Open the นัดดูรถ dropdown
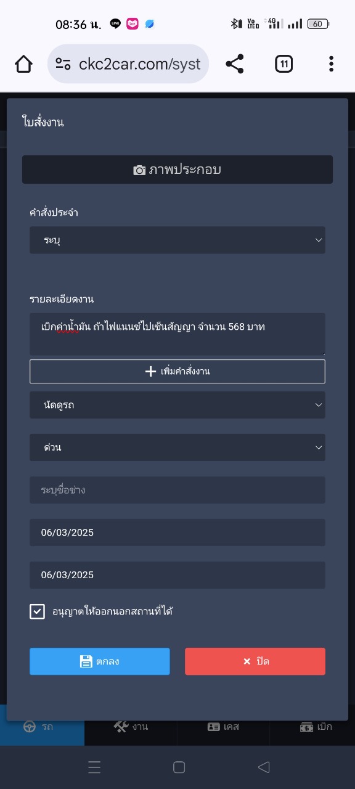The width and height of the screenshot is (355, 789). tap(177, 405)
